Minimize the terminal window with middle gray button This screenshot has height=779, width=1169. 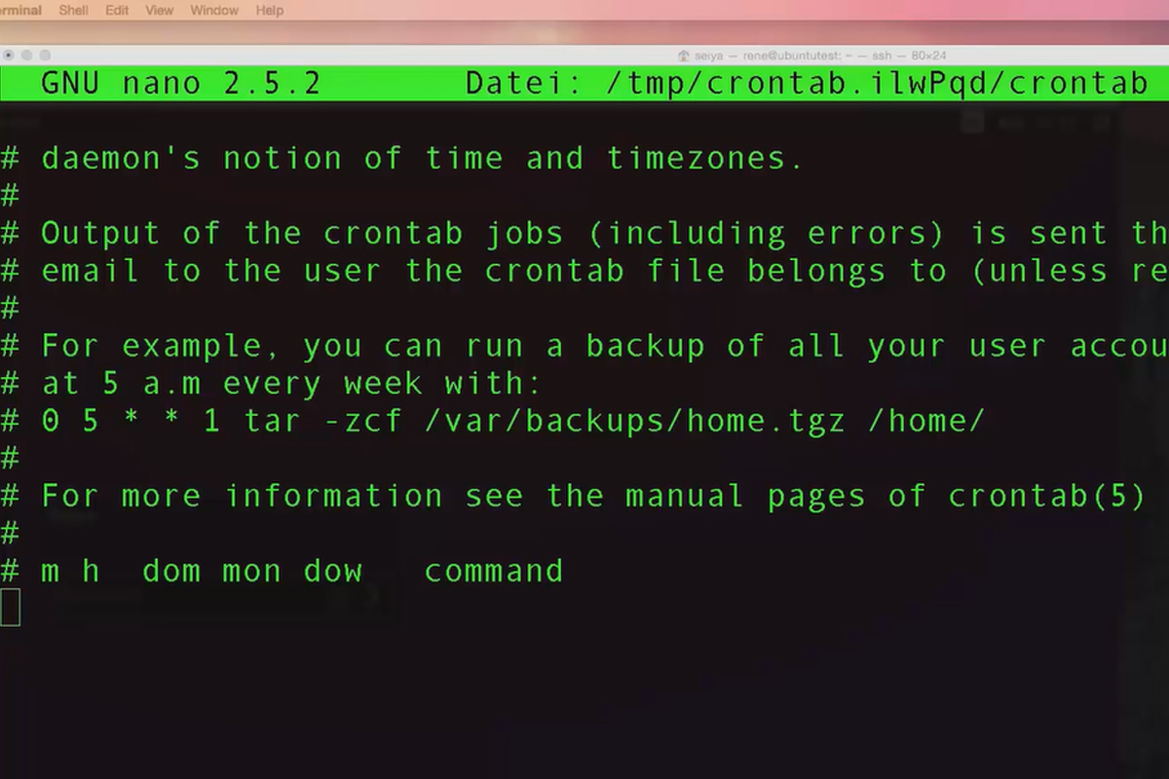coord(26,56)
